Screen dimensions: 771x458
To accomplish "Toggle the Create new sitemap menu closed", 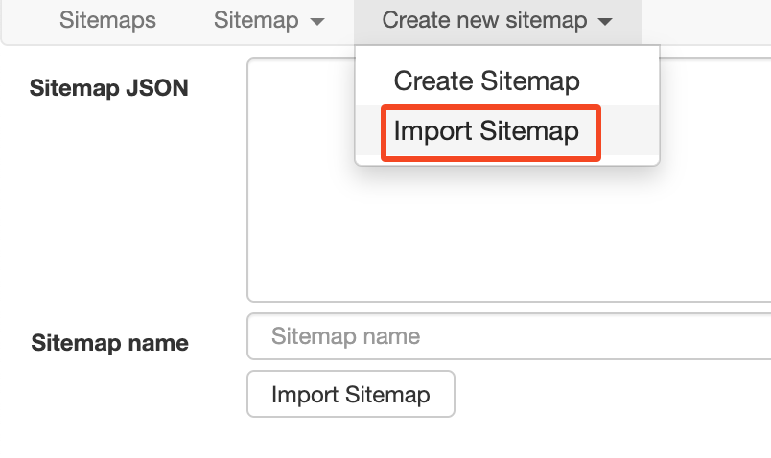I will point(496,20).
